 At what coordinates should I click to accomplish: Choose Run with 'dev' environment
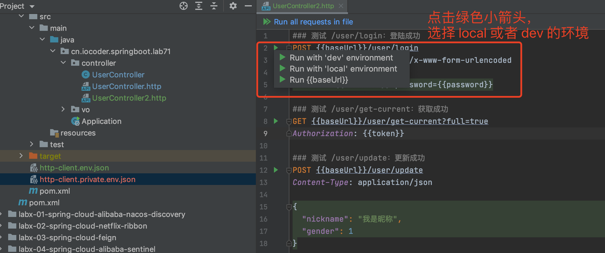[x=342, y=58]
